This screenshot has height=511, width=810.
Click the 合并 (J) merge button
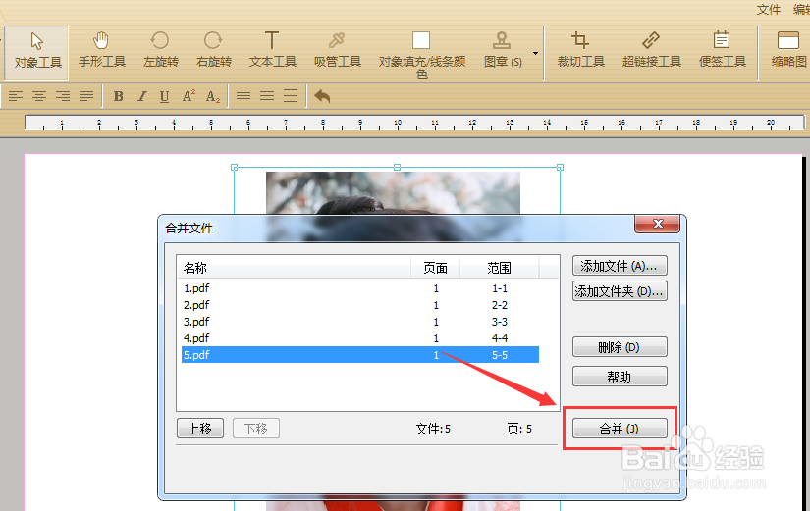620,429
